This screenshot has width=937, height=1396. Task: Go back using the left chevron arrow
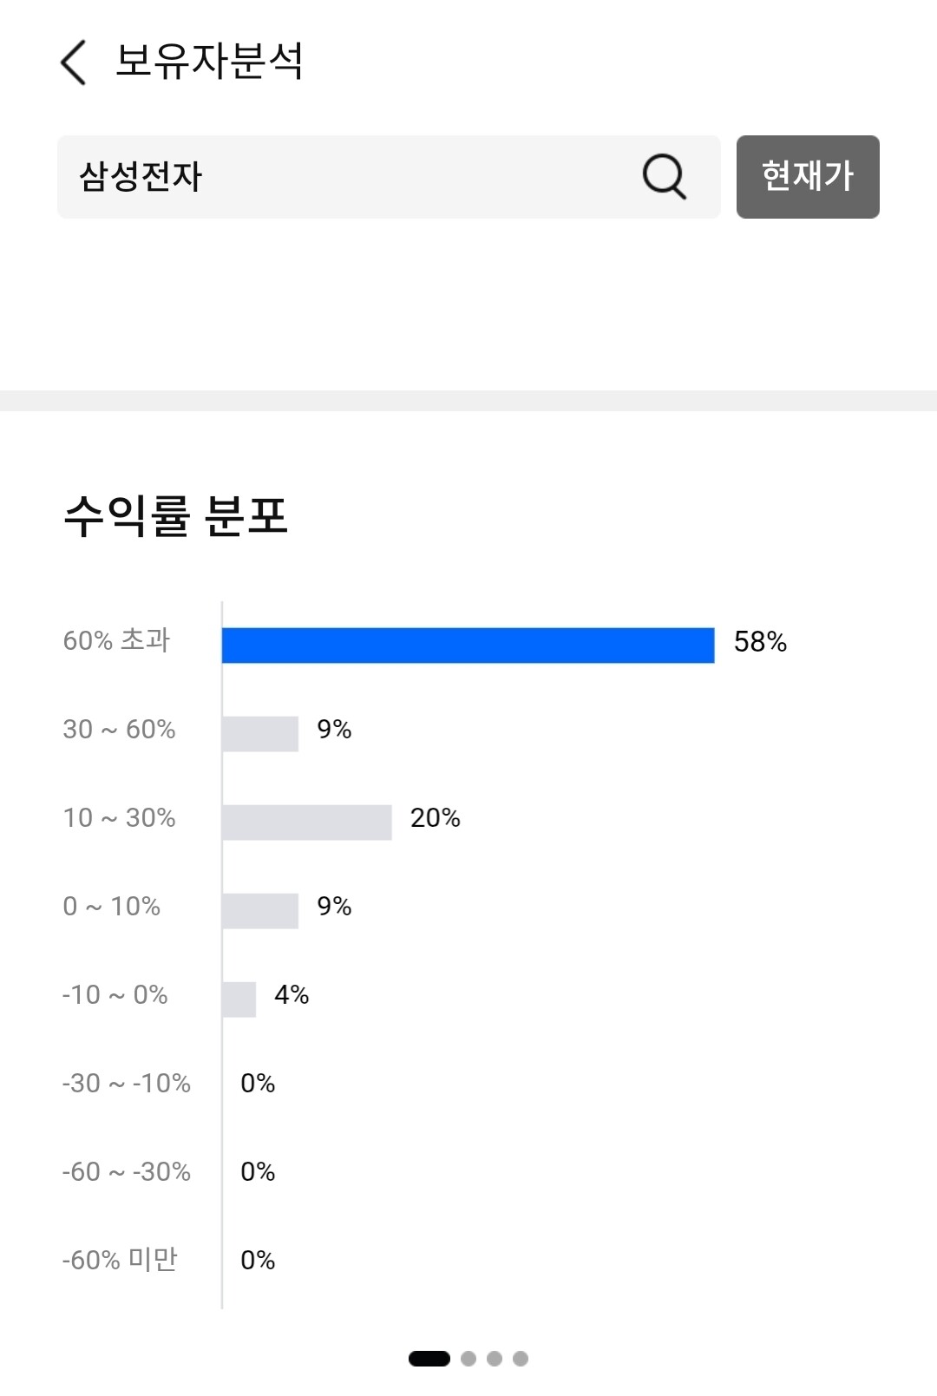(73, 62)
